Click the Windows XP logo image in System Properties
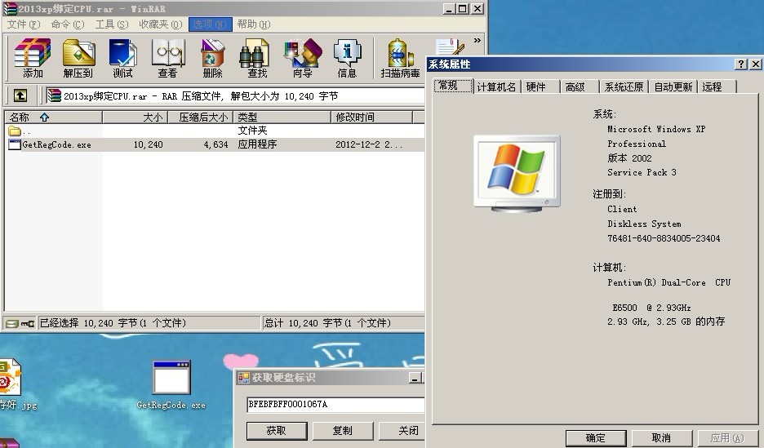Viewport: 764px width, 448px height. pos(517,173)
